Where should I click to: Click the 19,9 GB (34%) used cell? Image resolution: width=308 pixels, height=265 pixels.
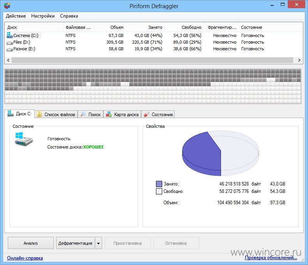(148, 49)
